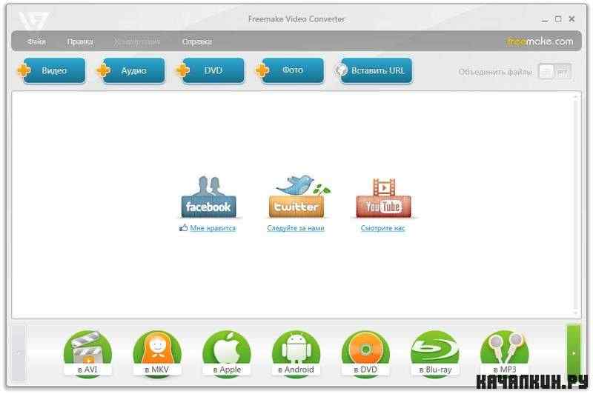Close the Freemake Video Converter window
This screenshot has width=593, height=394.
pos(572,19)
